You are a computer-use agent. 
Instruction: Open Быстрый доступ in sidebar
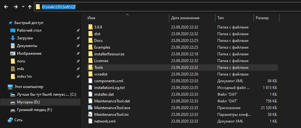click(29, 23)
